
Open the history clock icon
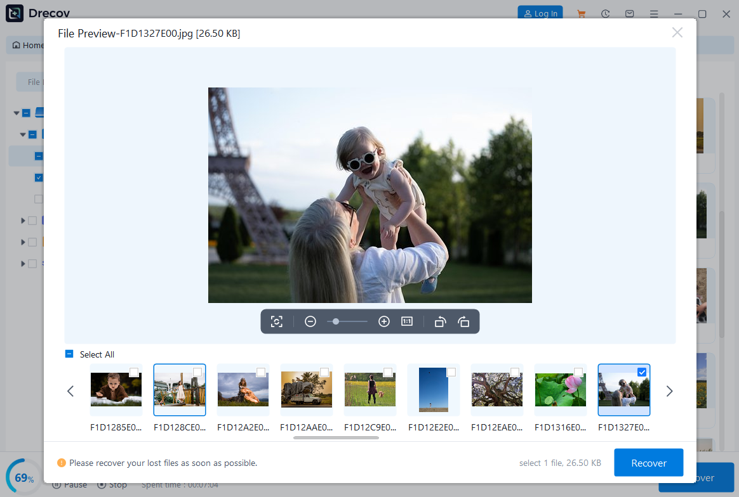605,13
